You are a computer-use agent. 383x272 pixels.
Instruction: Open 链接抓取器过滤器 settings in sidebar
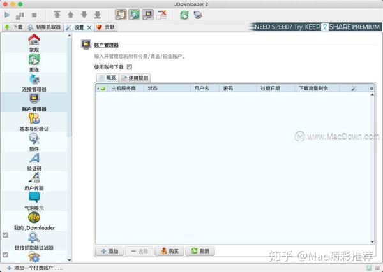[x=34, y=241]
